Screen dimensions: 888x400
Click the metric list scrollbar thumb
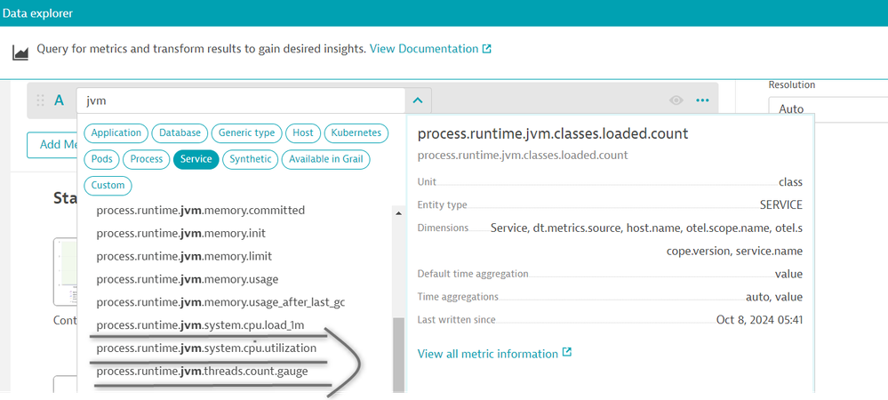pos(399,356)
